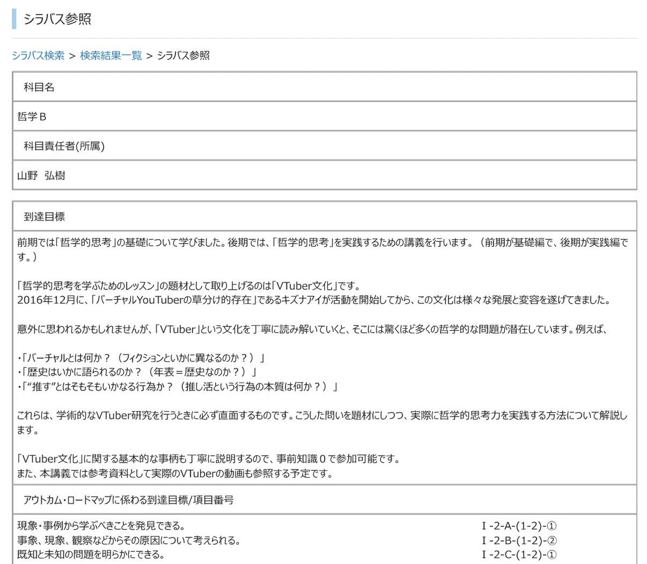Viewport: 647px width, 564px height.
Task: Click the 到達目標 section header
Action: click(325, 217)
